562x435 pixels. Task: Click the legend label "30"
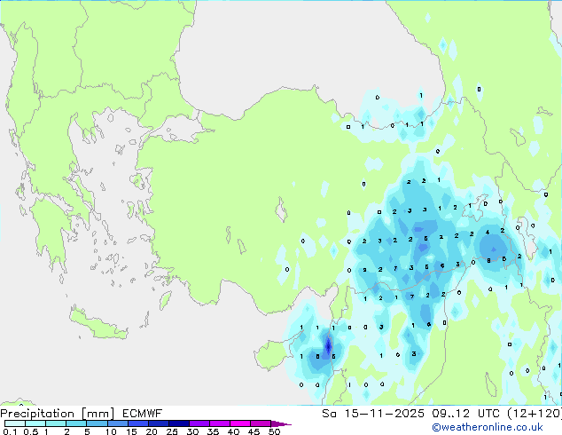tap(192, 431)
